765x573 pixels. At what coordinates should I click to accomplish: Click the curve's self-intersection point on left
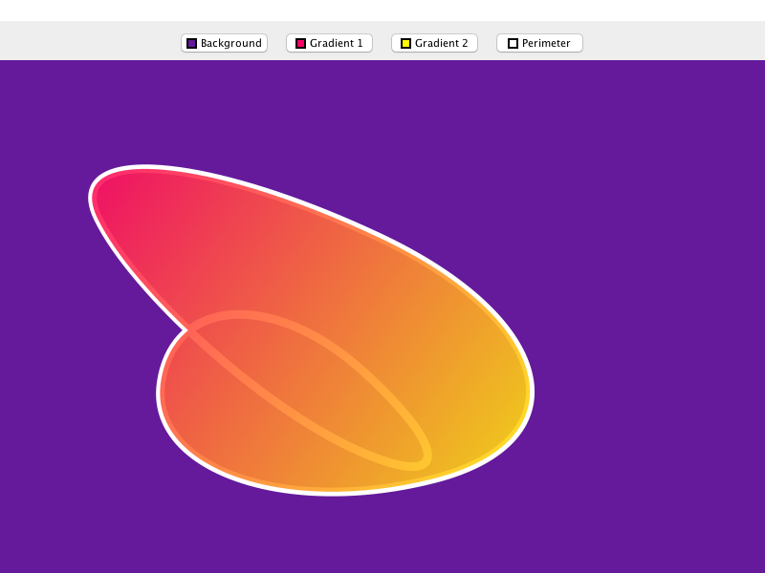[x=187, y=330]
